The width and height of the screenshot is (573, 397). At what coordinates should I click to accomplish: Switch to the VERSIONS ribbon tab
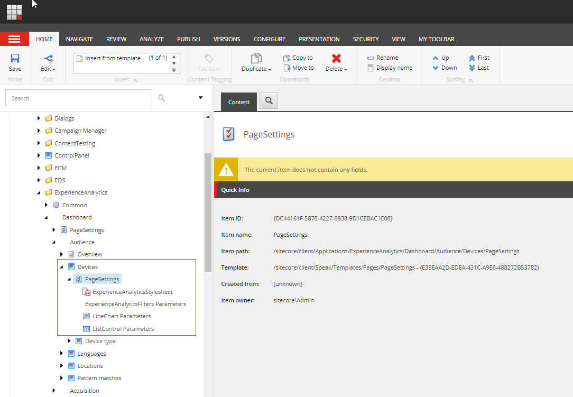[227, 39]
